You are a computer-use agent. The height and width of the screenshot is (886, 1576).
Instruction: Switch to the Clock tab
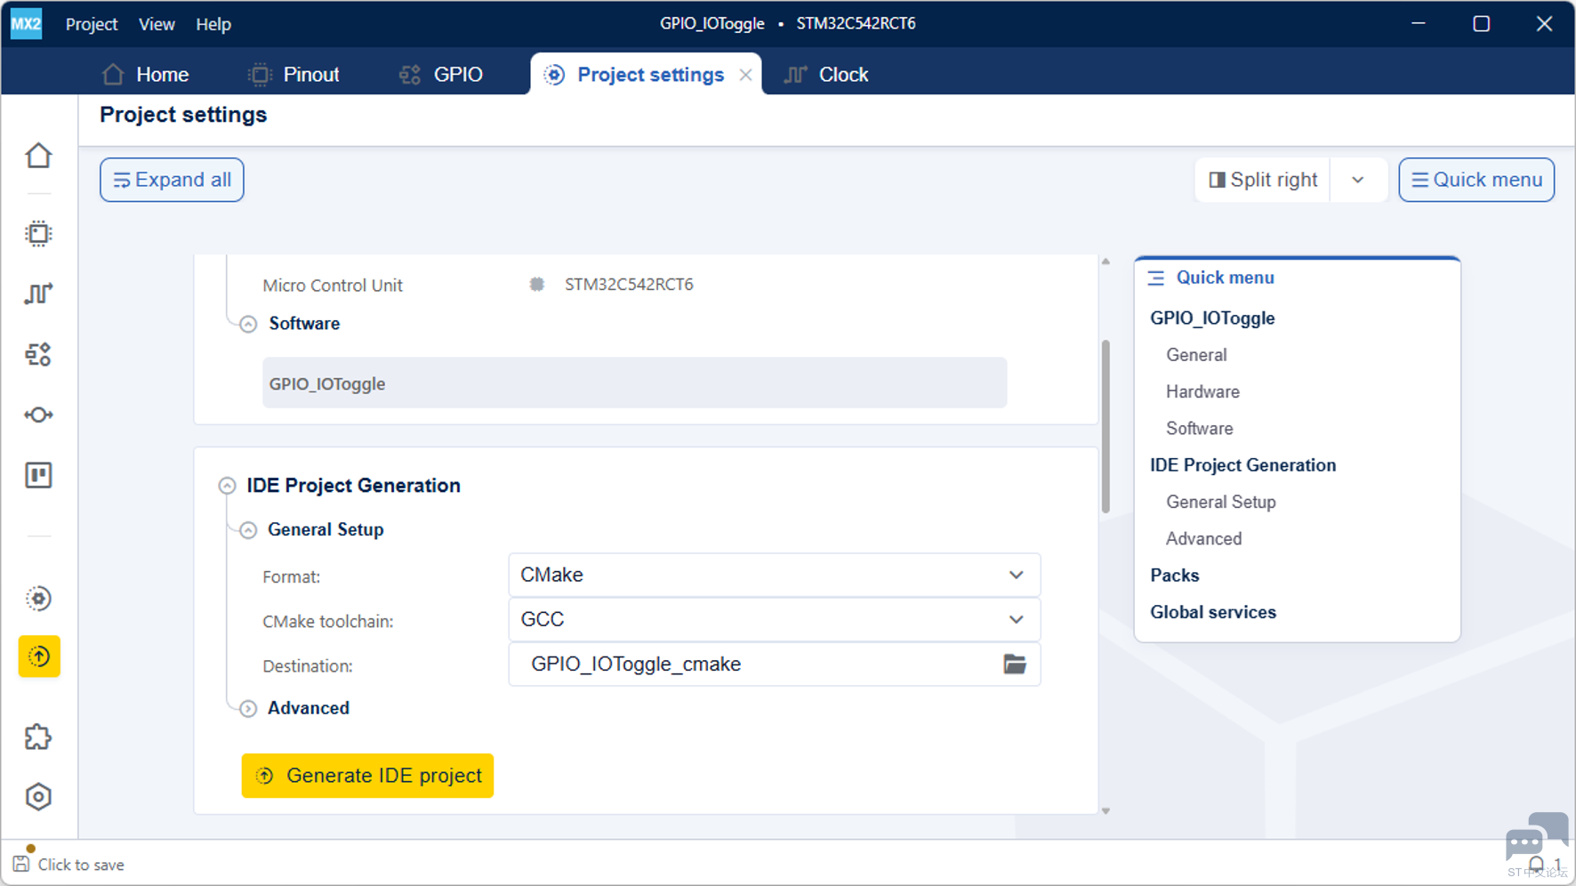point(826,75)
